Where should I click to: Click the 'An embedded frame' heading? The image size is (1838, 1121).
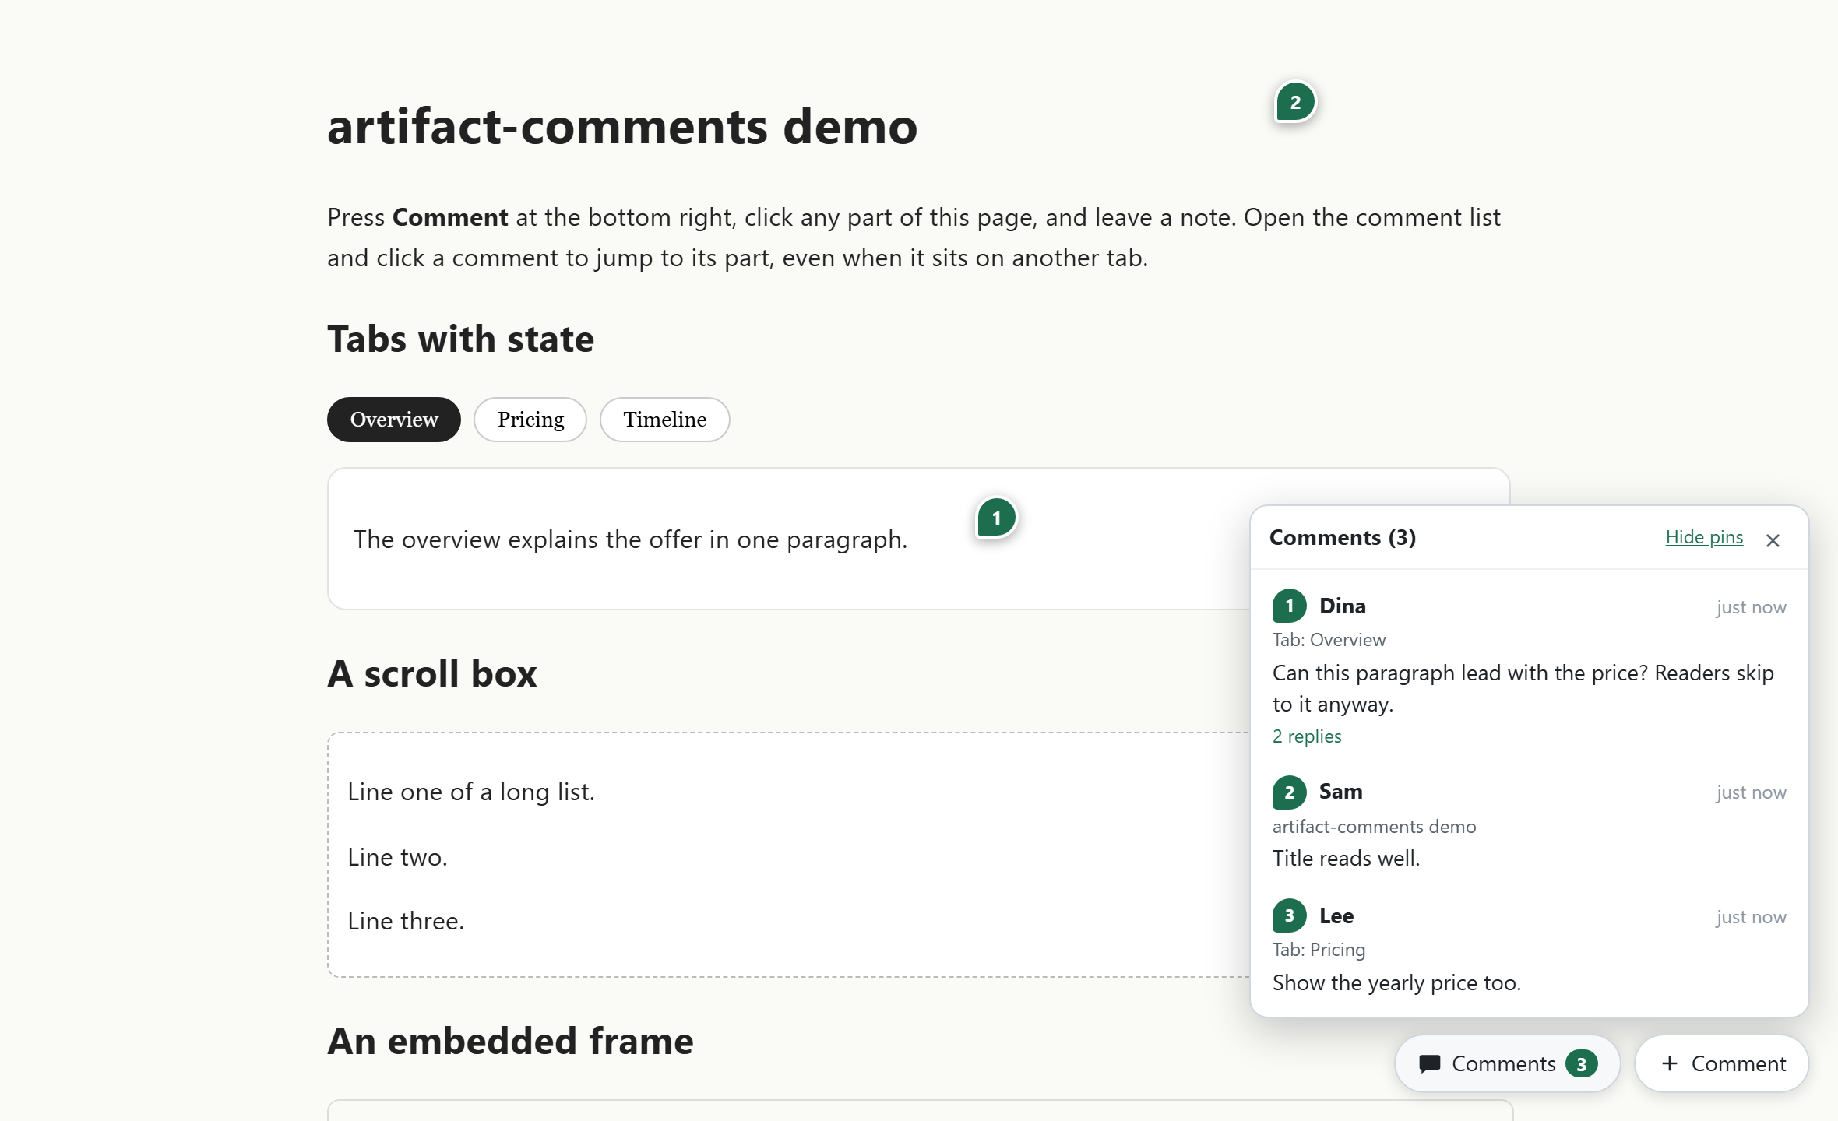510,1041
